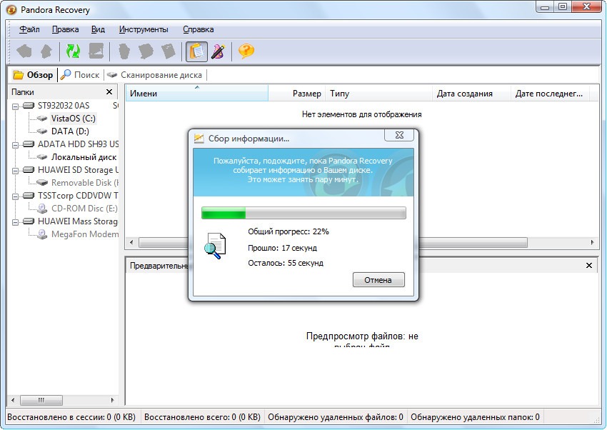
Task: Open the Вид menu
Action: (x=98, y=29)
